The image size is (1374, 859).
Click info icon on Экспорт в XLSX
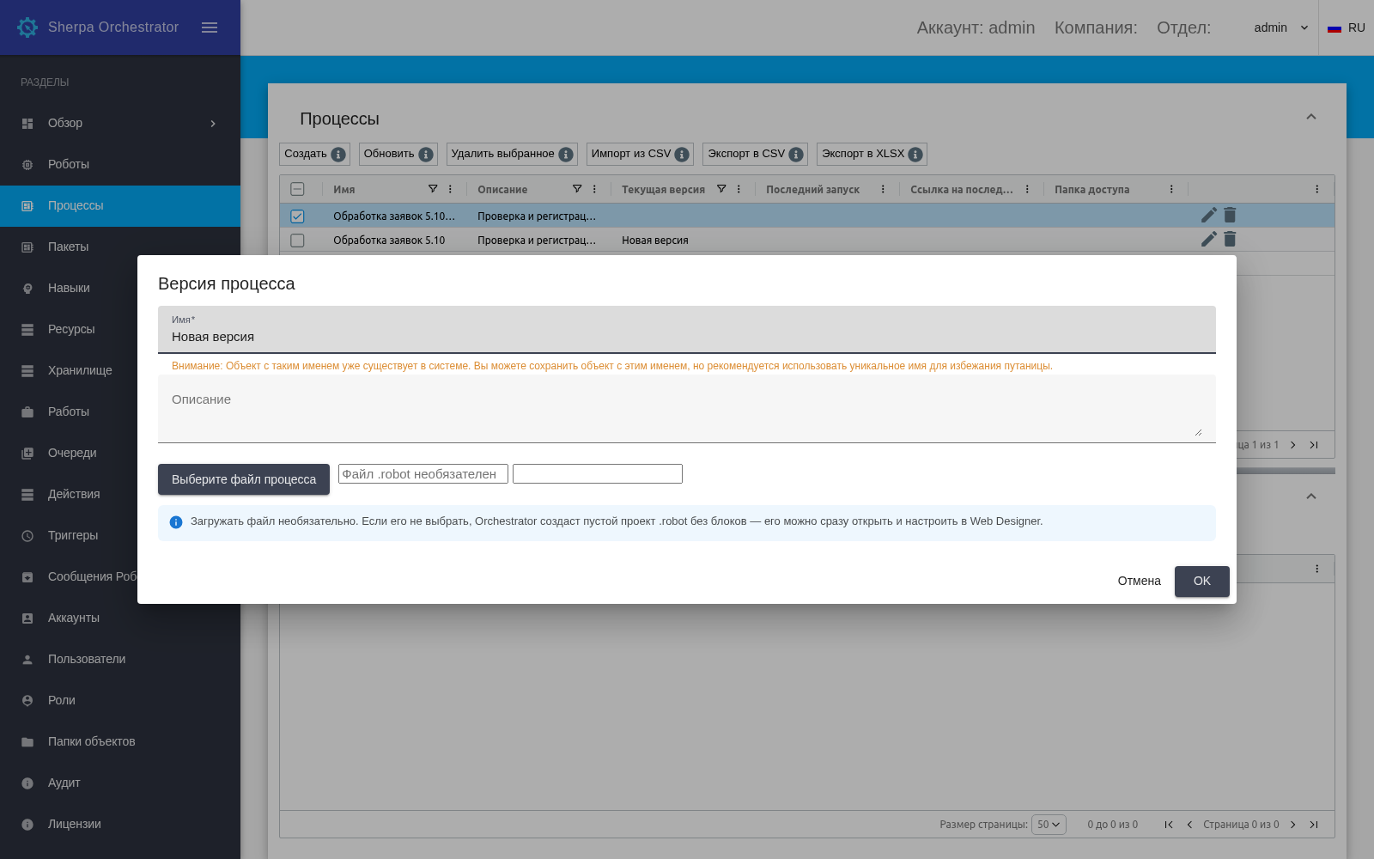point(915,155)
